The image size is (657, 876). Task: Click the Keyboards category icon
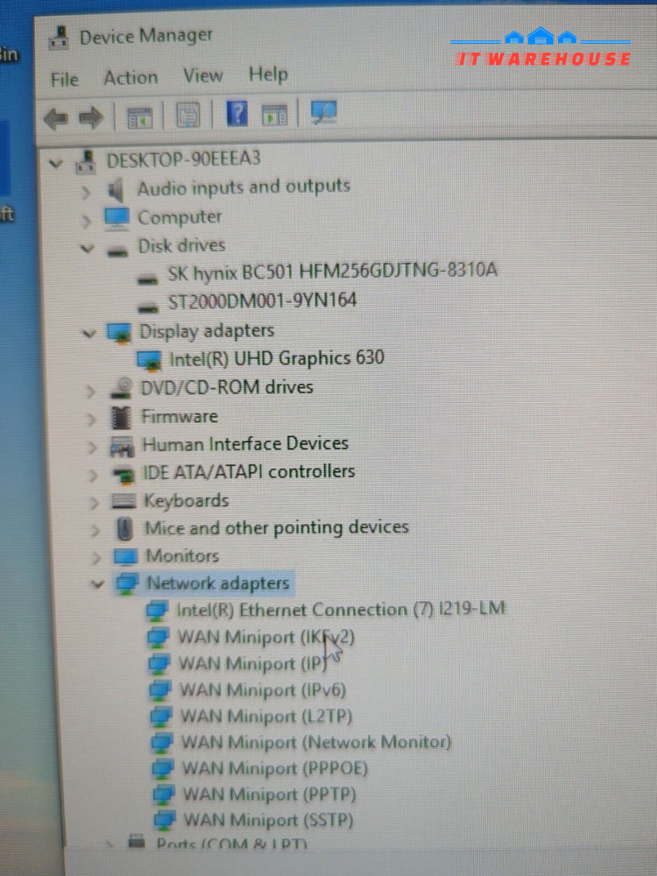tap(124, 502)
